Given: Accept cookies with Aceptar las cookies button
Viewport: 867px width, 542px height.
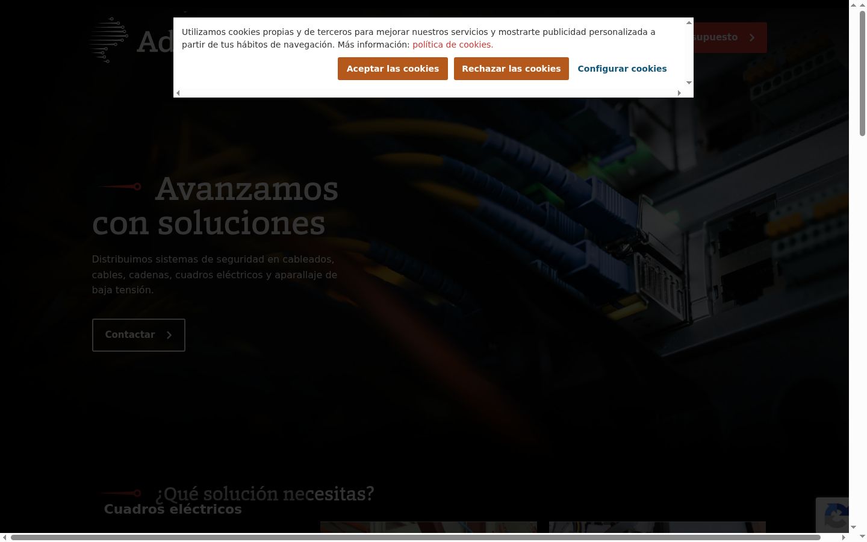Looking at the screenshot, I should [x=393, y=69].
